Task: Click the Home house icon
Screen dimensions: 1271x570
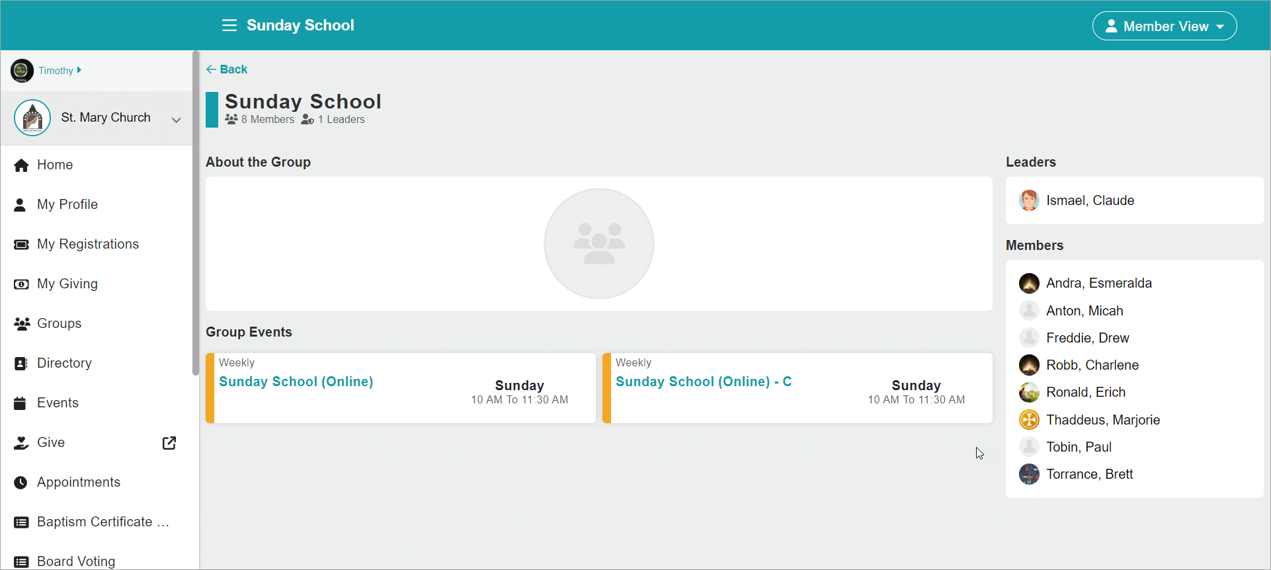Action: pyautogui.click(x=21, y=165)
